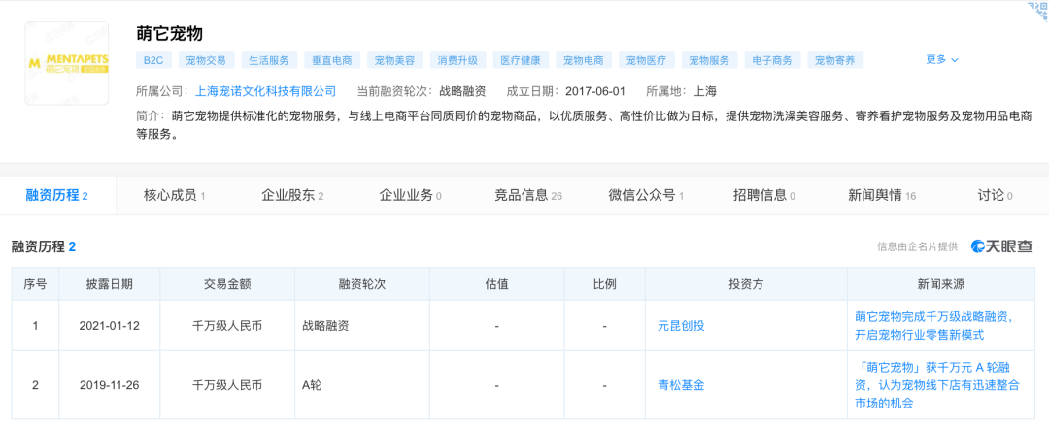Switch to the 招聘信息 tab

click(764, 196)
